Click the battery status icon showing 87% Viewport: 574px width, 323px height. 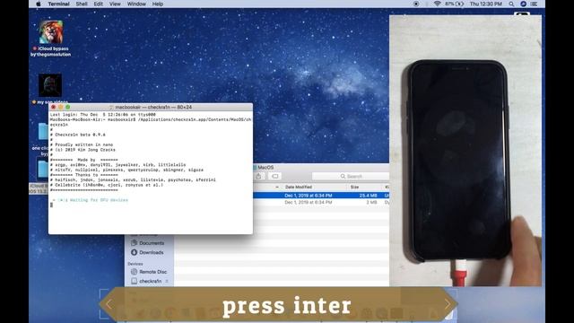point(455,4)
